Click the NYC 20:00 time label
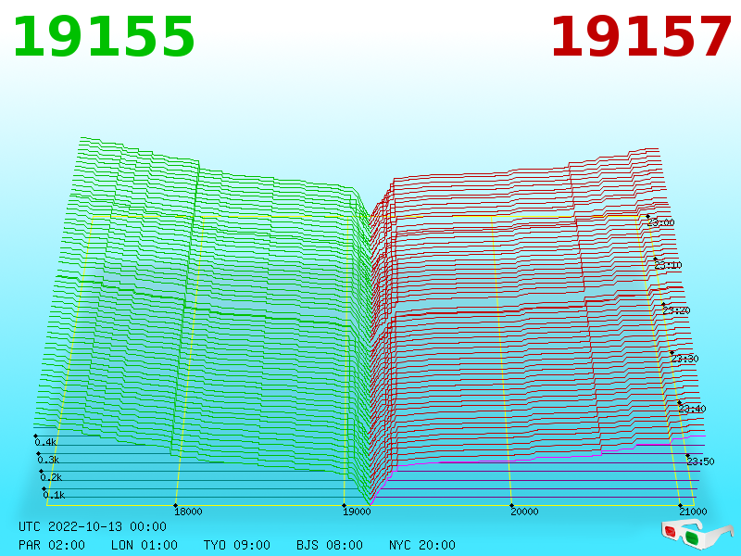 422,545
